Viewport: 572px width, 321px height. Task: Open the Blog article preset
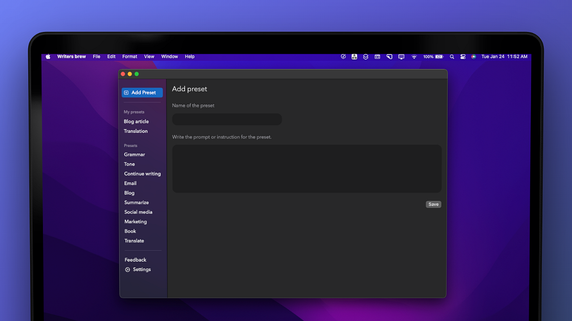pyautogui.click(x=136, y=121)
